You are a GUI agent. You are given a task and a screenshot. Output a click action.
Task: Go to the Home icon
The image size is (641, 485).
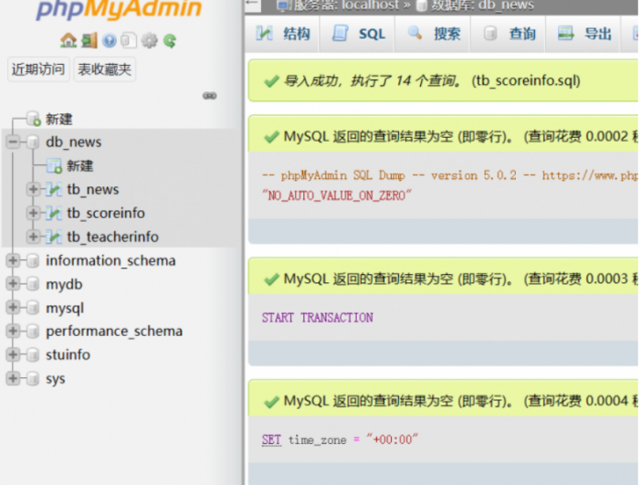click(68, 40)
